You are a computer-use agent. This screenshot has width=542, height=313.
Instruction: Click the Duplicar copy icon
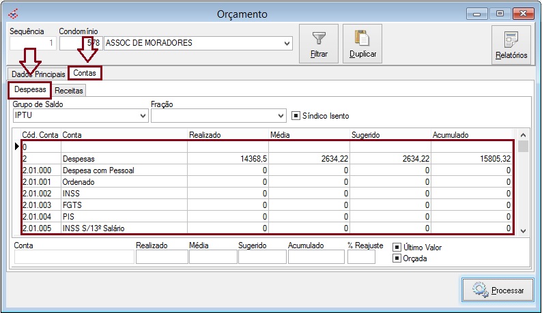[x=362, y=39]
